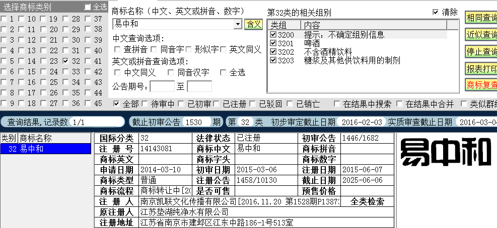
Task: Tick category 1 checkbox
Action: point(4,19)
